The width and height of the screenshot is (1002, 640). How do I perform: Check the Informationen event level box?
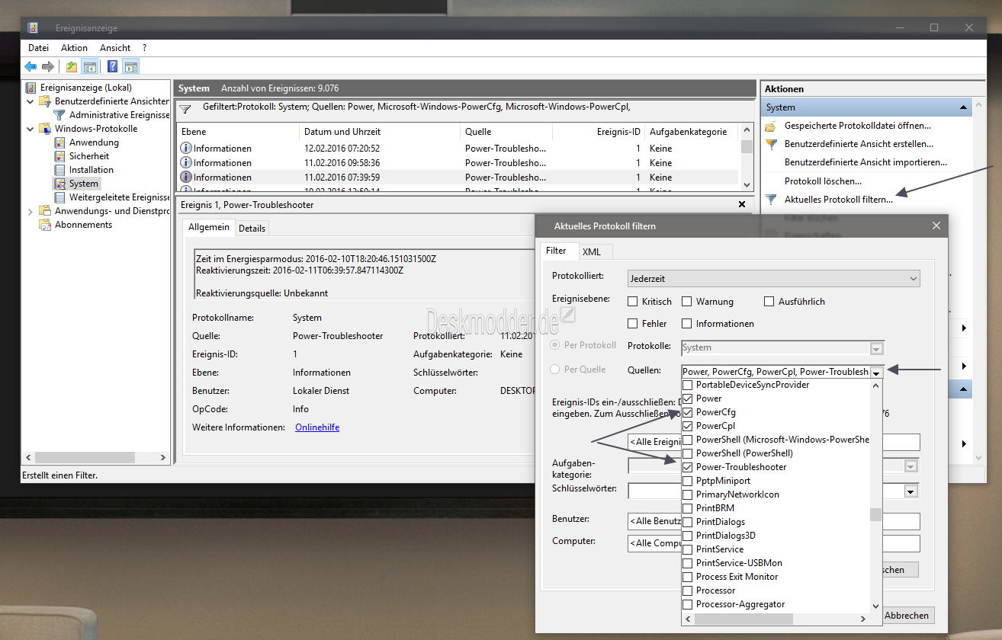click(x=686, y=324)
